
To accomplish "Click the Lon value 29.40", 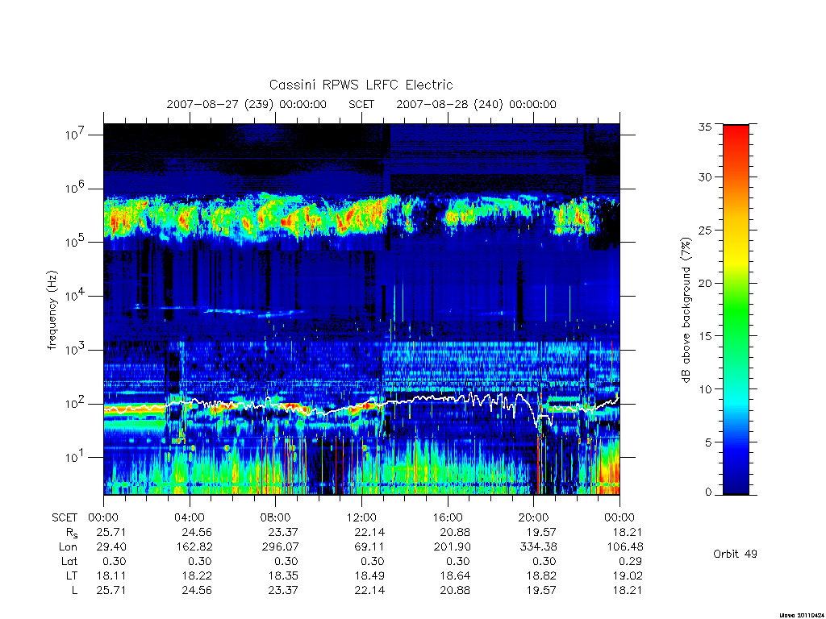I will tap(111, 547).
